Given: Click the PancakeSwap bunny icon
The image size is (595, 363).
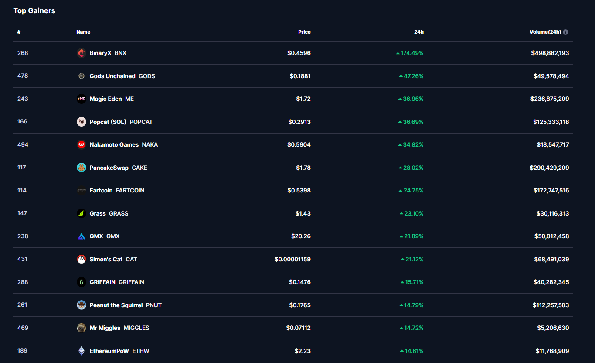Looking at the screenshot, I should coord(82,168).
